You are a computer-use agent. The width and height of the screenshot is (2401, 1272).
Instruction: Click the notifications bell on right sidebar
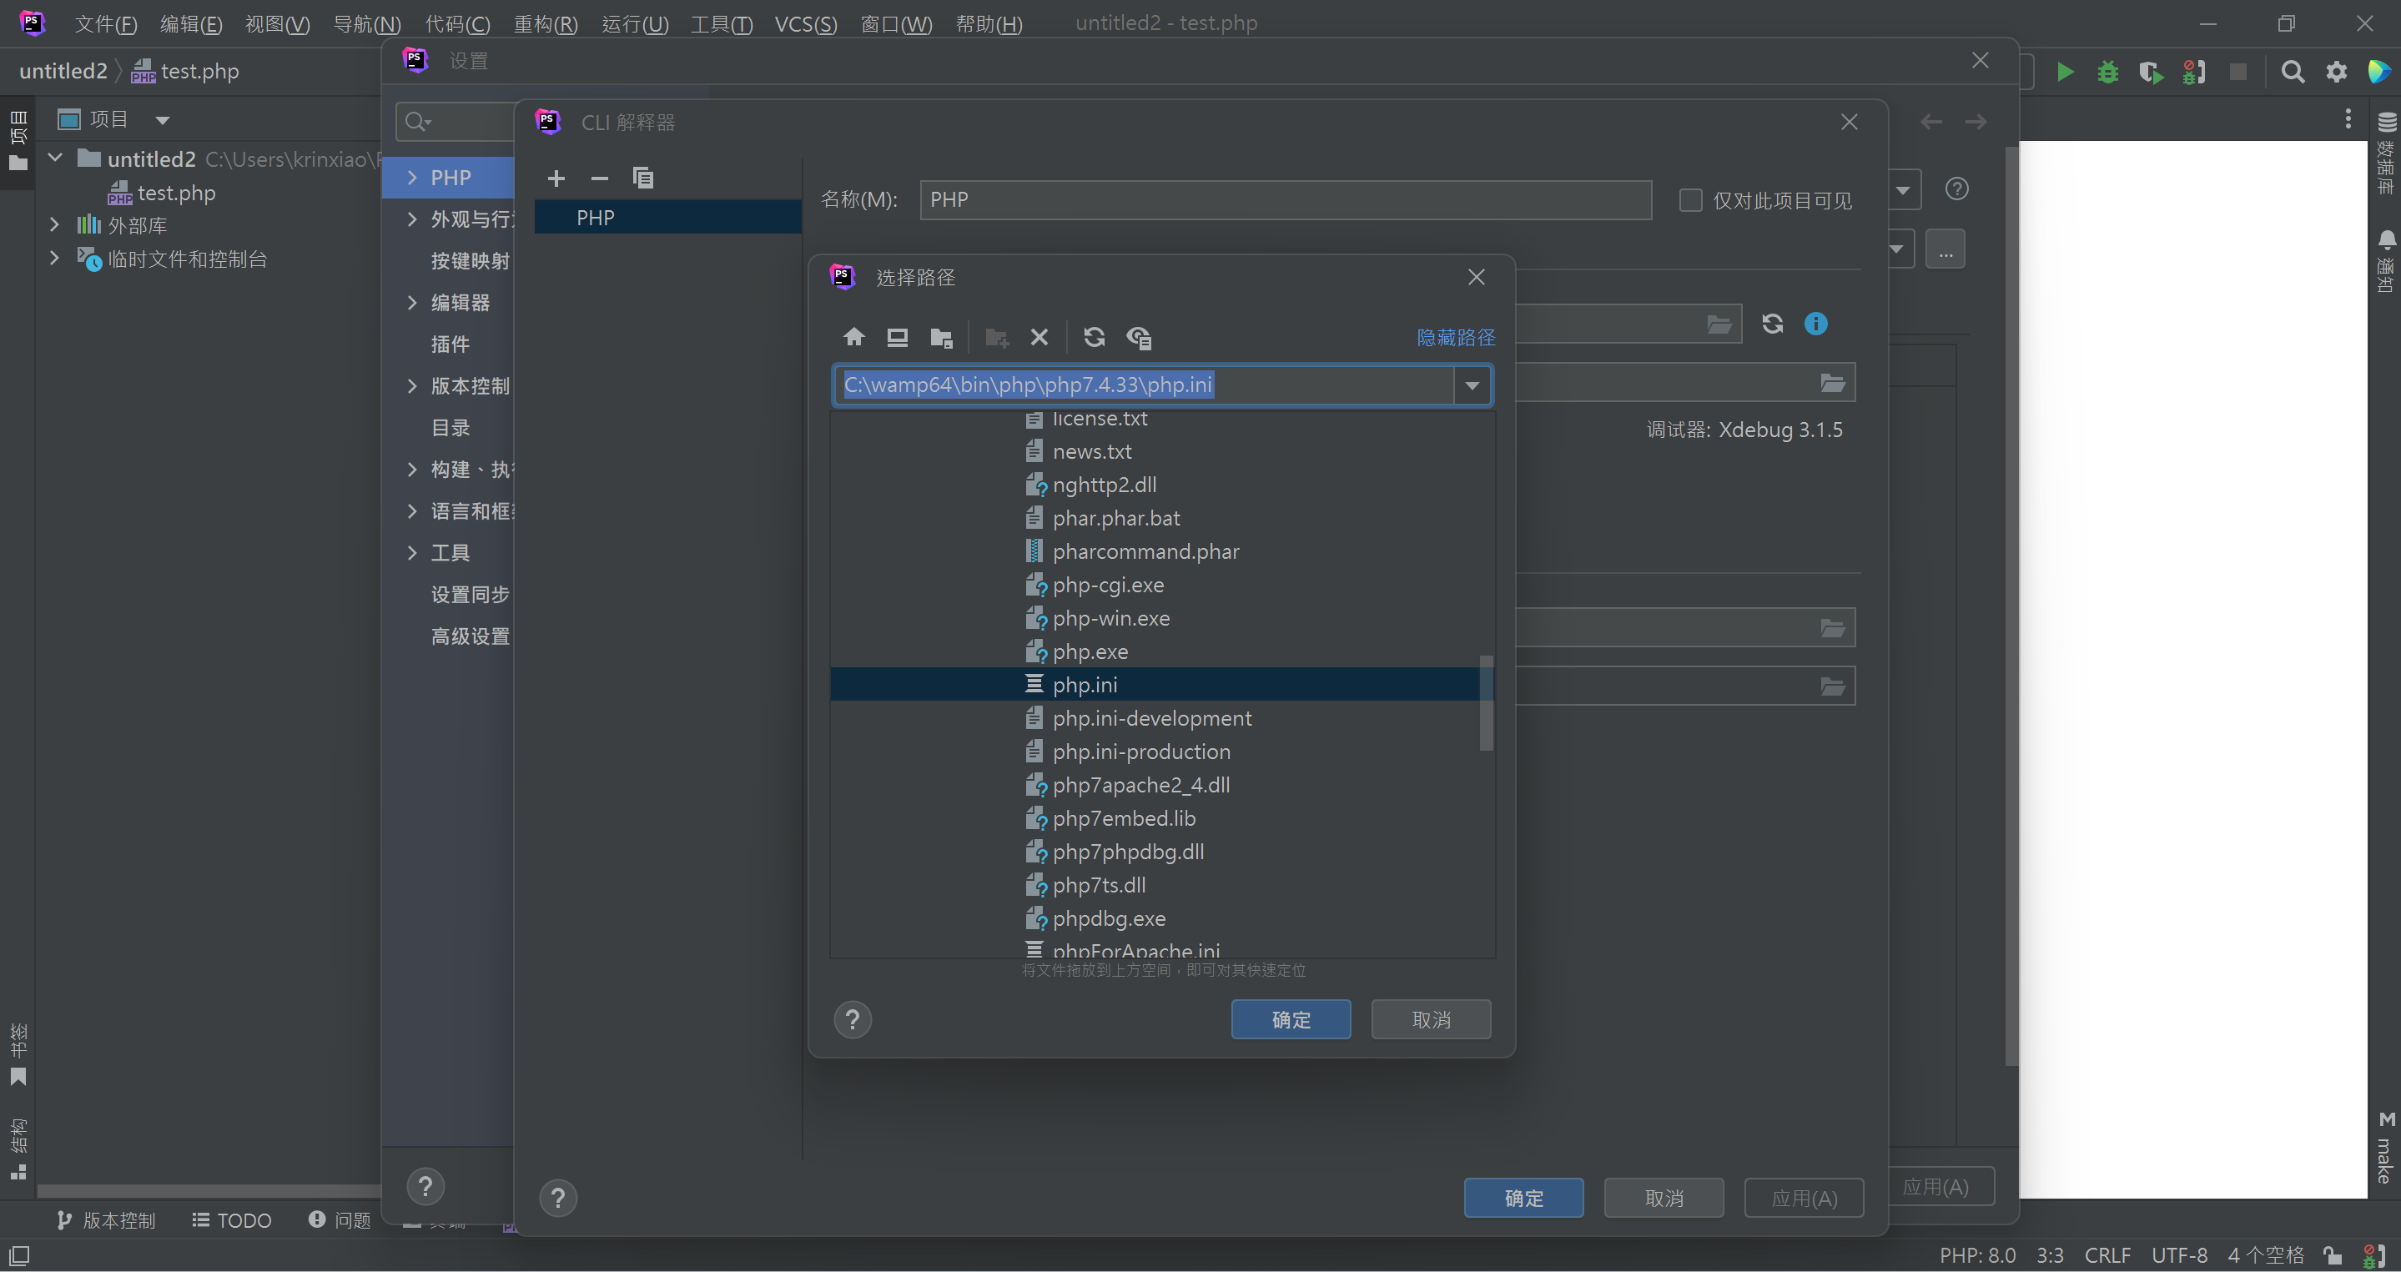2386,239
